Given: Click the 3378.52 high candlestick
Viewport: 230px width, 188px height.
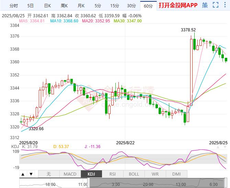Looking at the screenshot, I should (195, 41).
